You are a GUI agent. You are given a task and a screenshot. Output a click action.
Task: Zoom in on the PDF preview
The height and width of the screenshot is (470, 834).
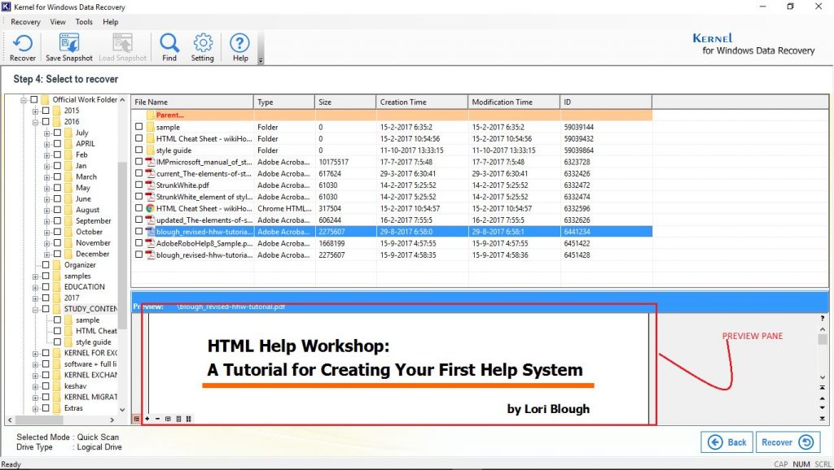[x=147, y=418]
